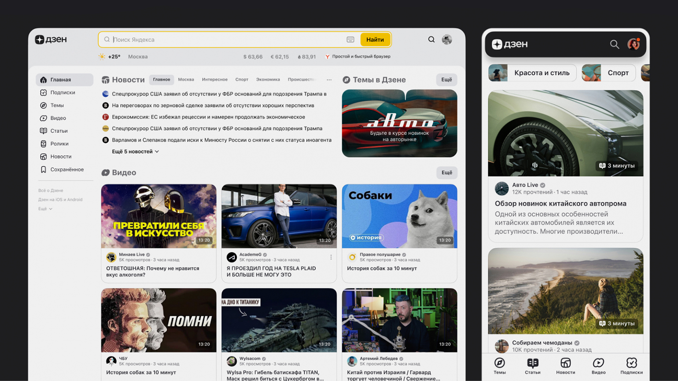Tap the search magnifier in the mobile header

tap(614, 44)
